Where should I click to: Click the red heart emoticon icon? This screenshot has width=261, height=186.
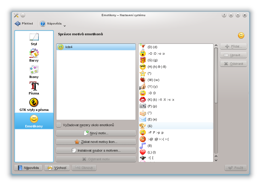143,152
